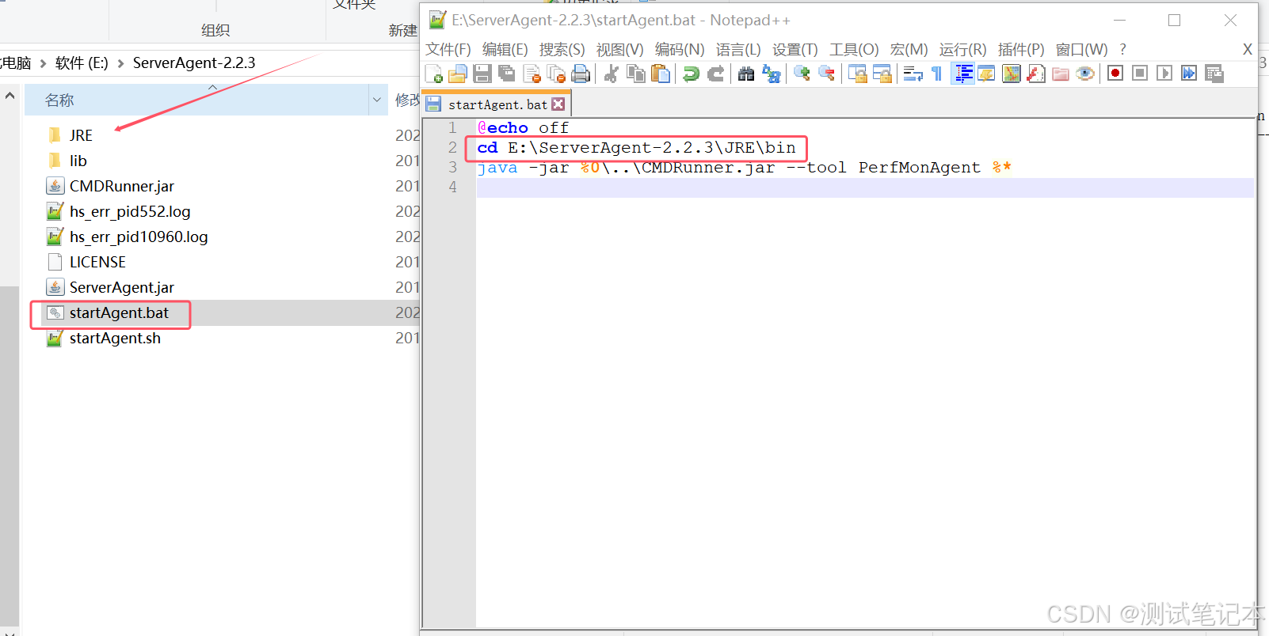
Task: Expand breadcrumb chevron before 软件 (E:)
Action: 43,63
